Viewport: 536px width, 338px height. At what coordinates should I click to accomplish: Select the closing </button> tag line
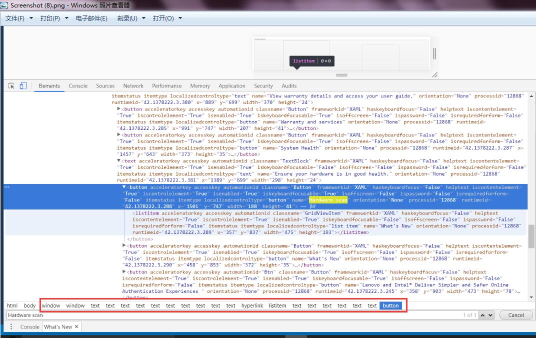coord(140,239)
